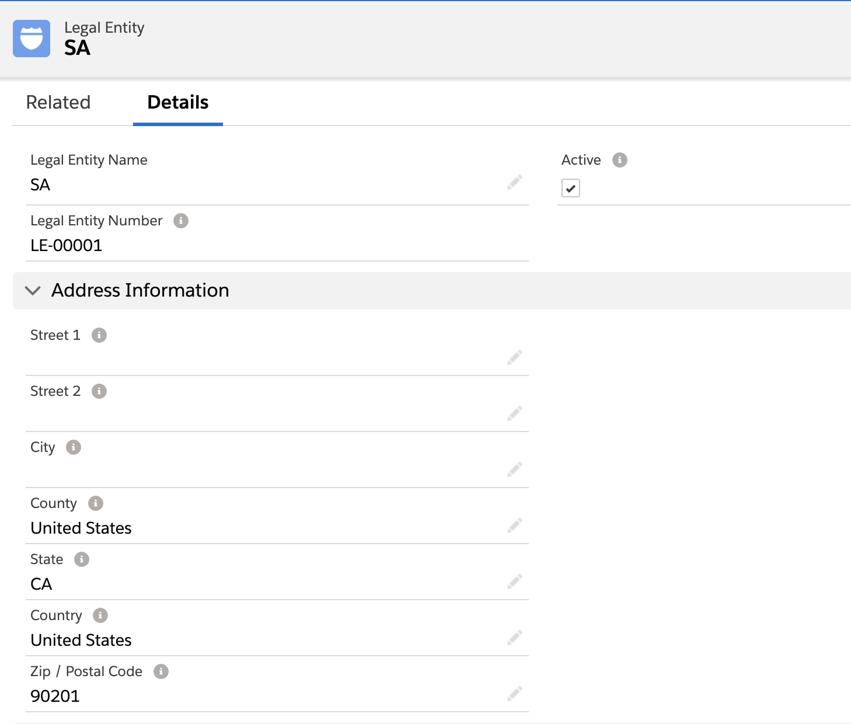Edit the City field via pencil icon

[x=514, y=469]
